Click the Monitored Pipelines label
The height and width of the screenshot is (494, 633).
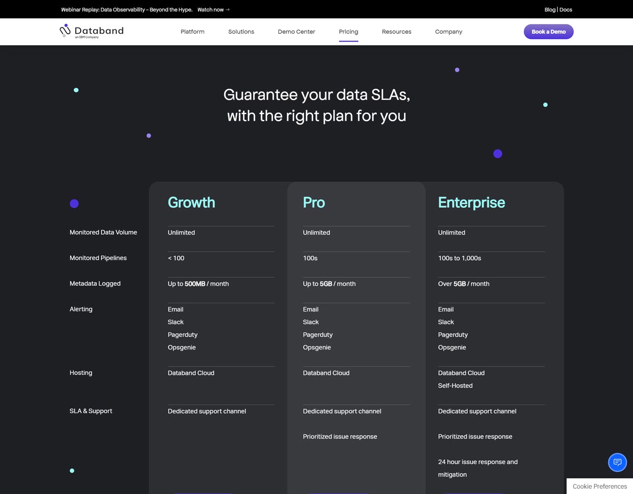98,258
